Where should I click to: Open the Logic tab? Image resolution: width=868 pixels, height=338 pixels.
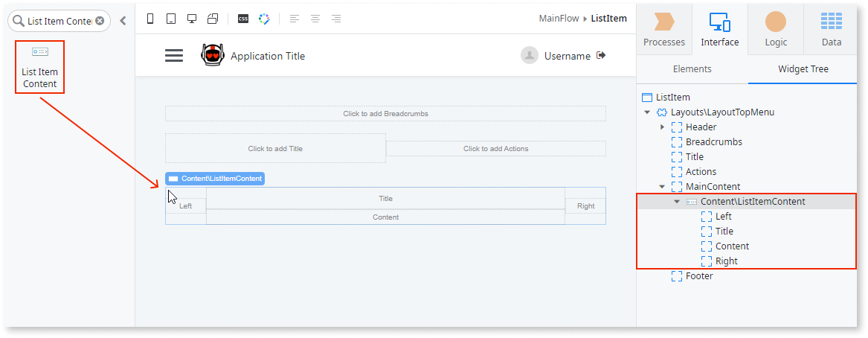click(776, 28)
